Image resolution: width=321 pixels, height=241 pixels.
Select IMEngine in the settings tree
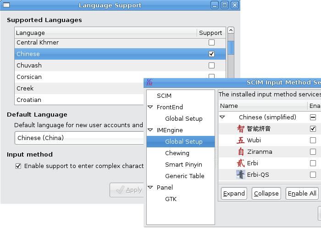[x=170, y=130]
